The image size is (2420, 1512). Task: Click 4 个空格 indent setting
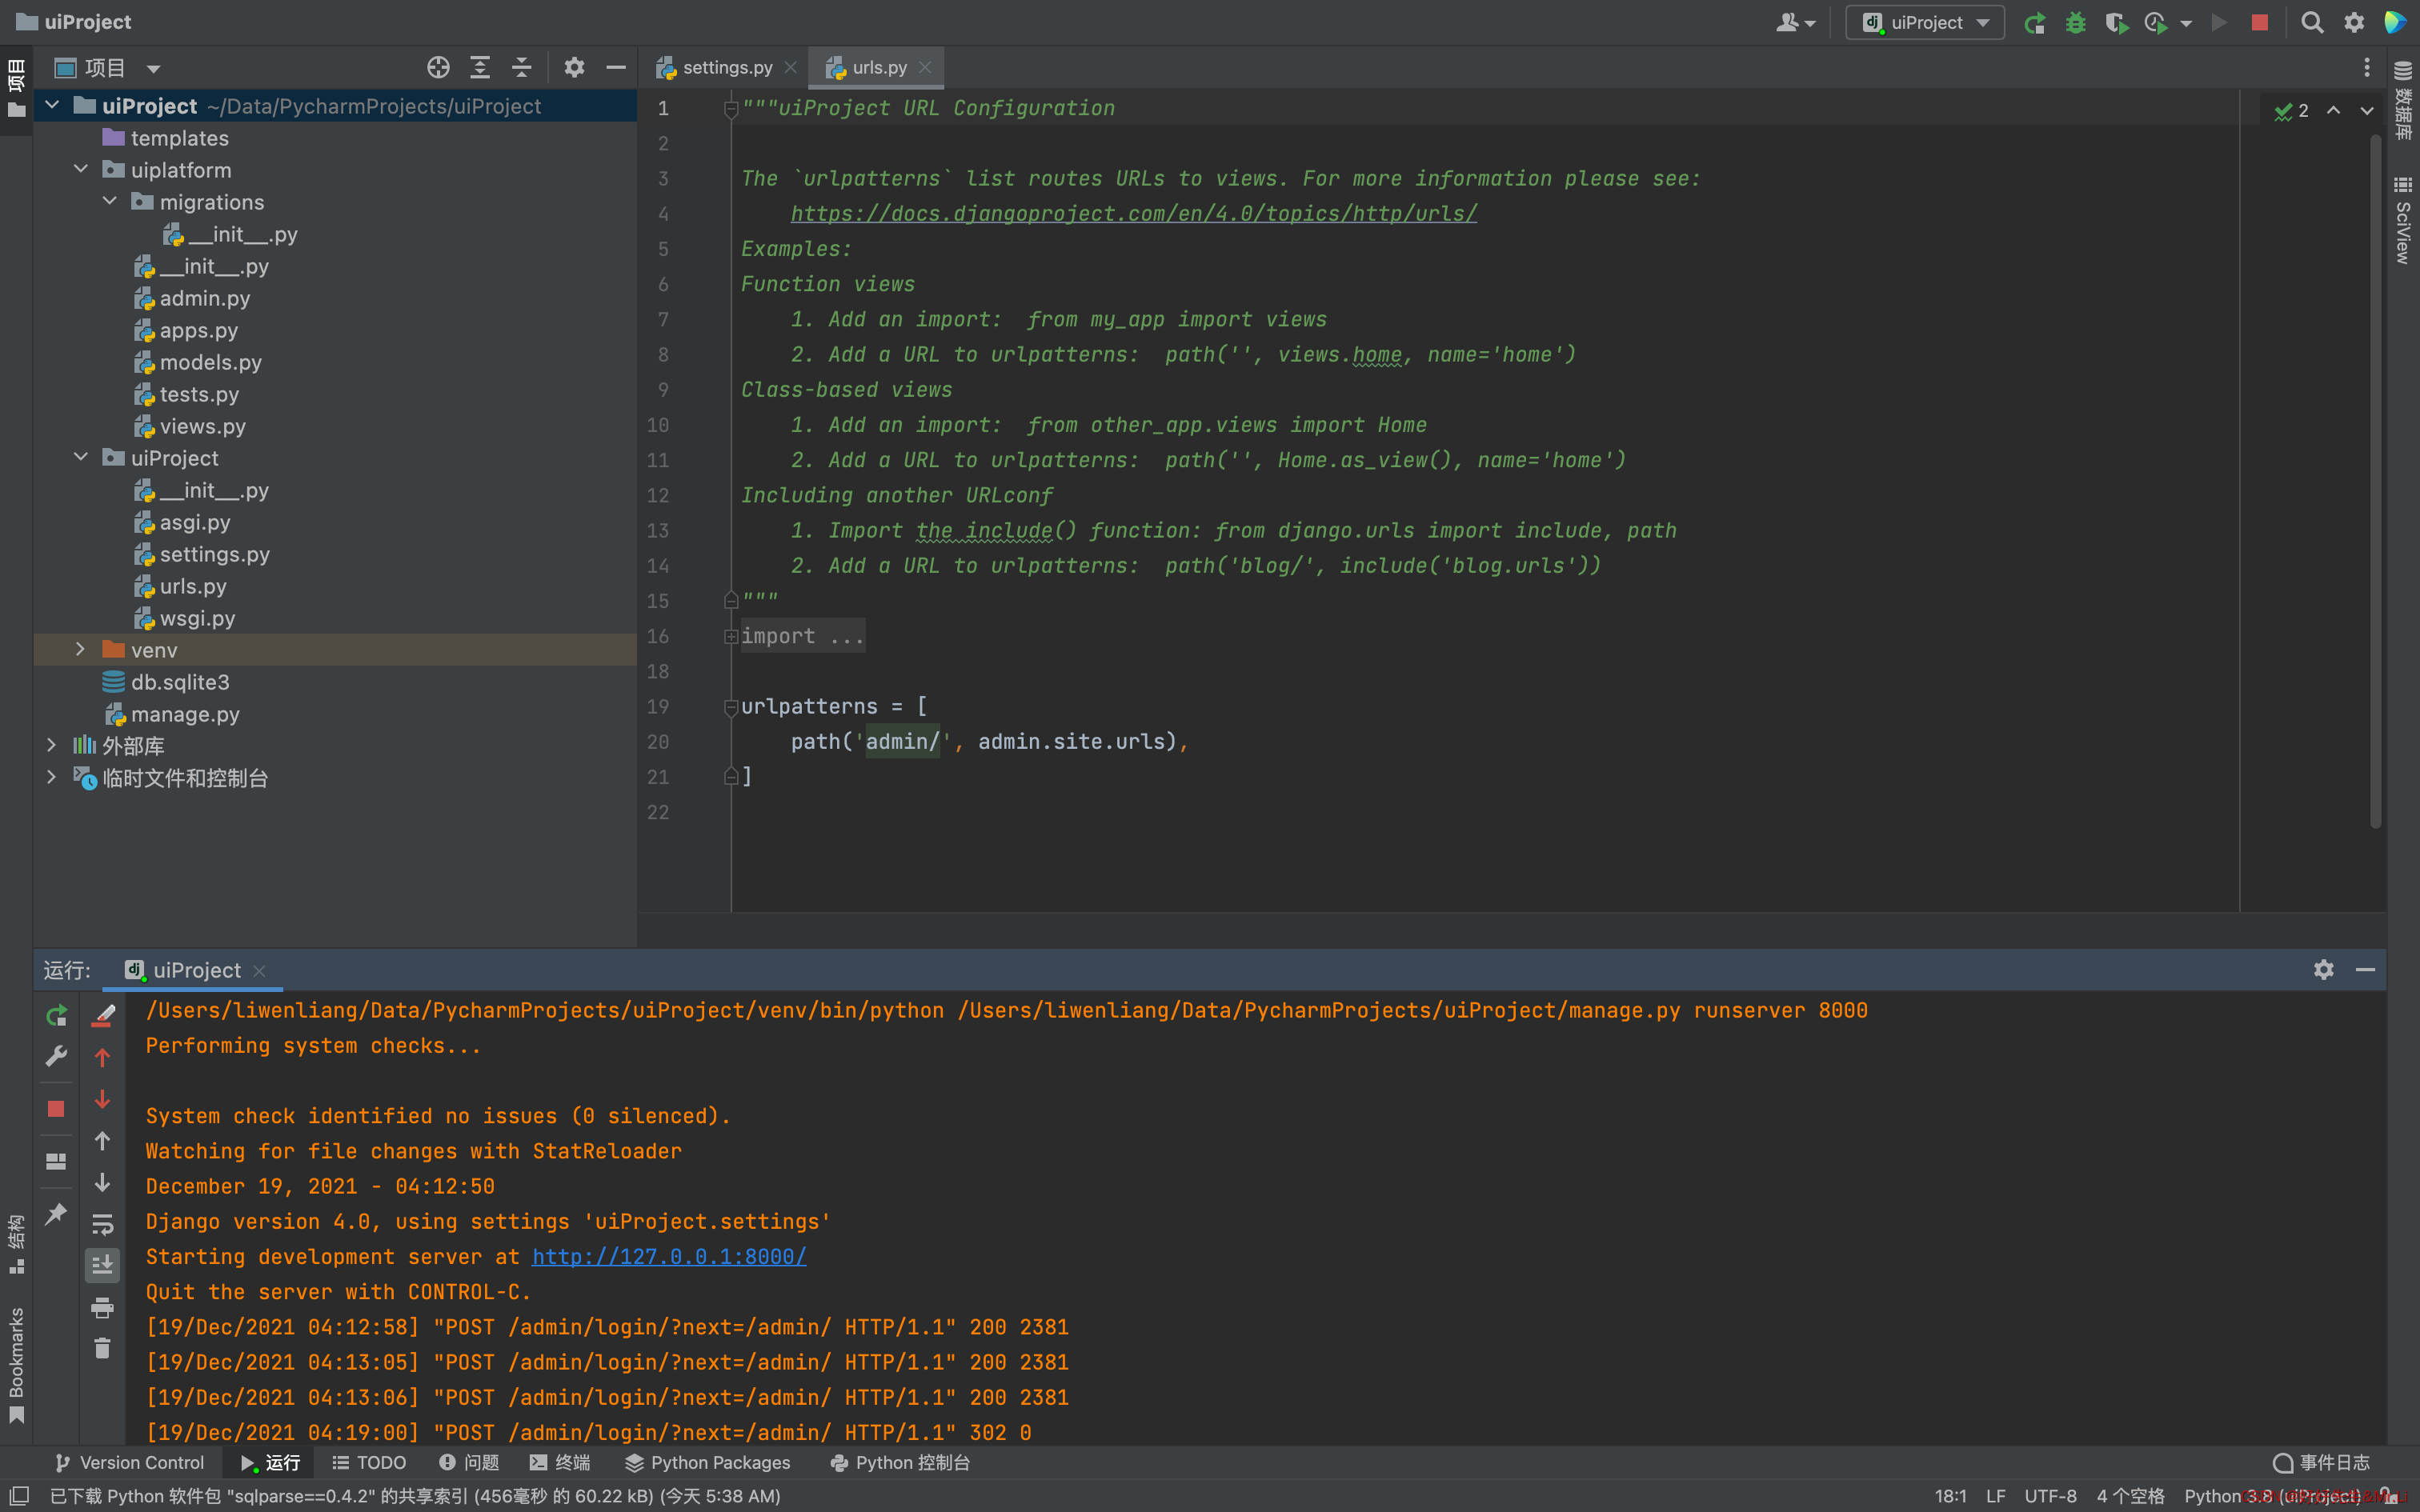click(x=2131, y=1496)
